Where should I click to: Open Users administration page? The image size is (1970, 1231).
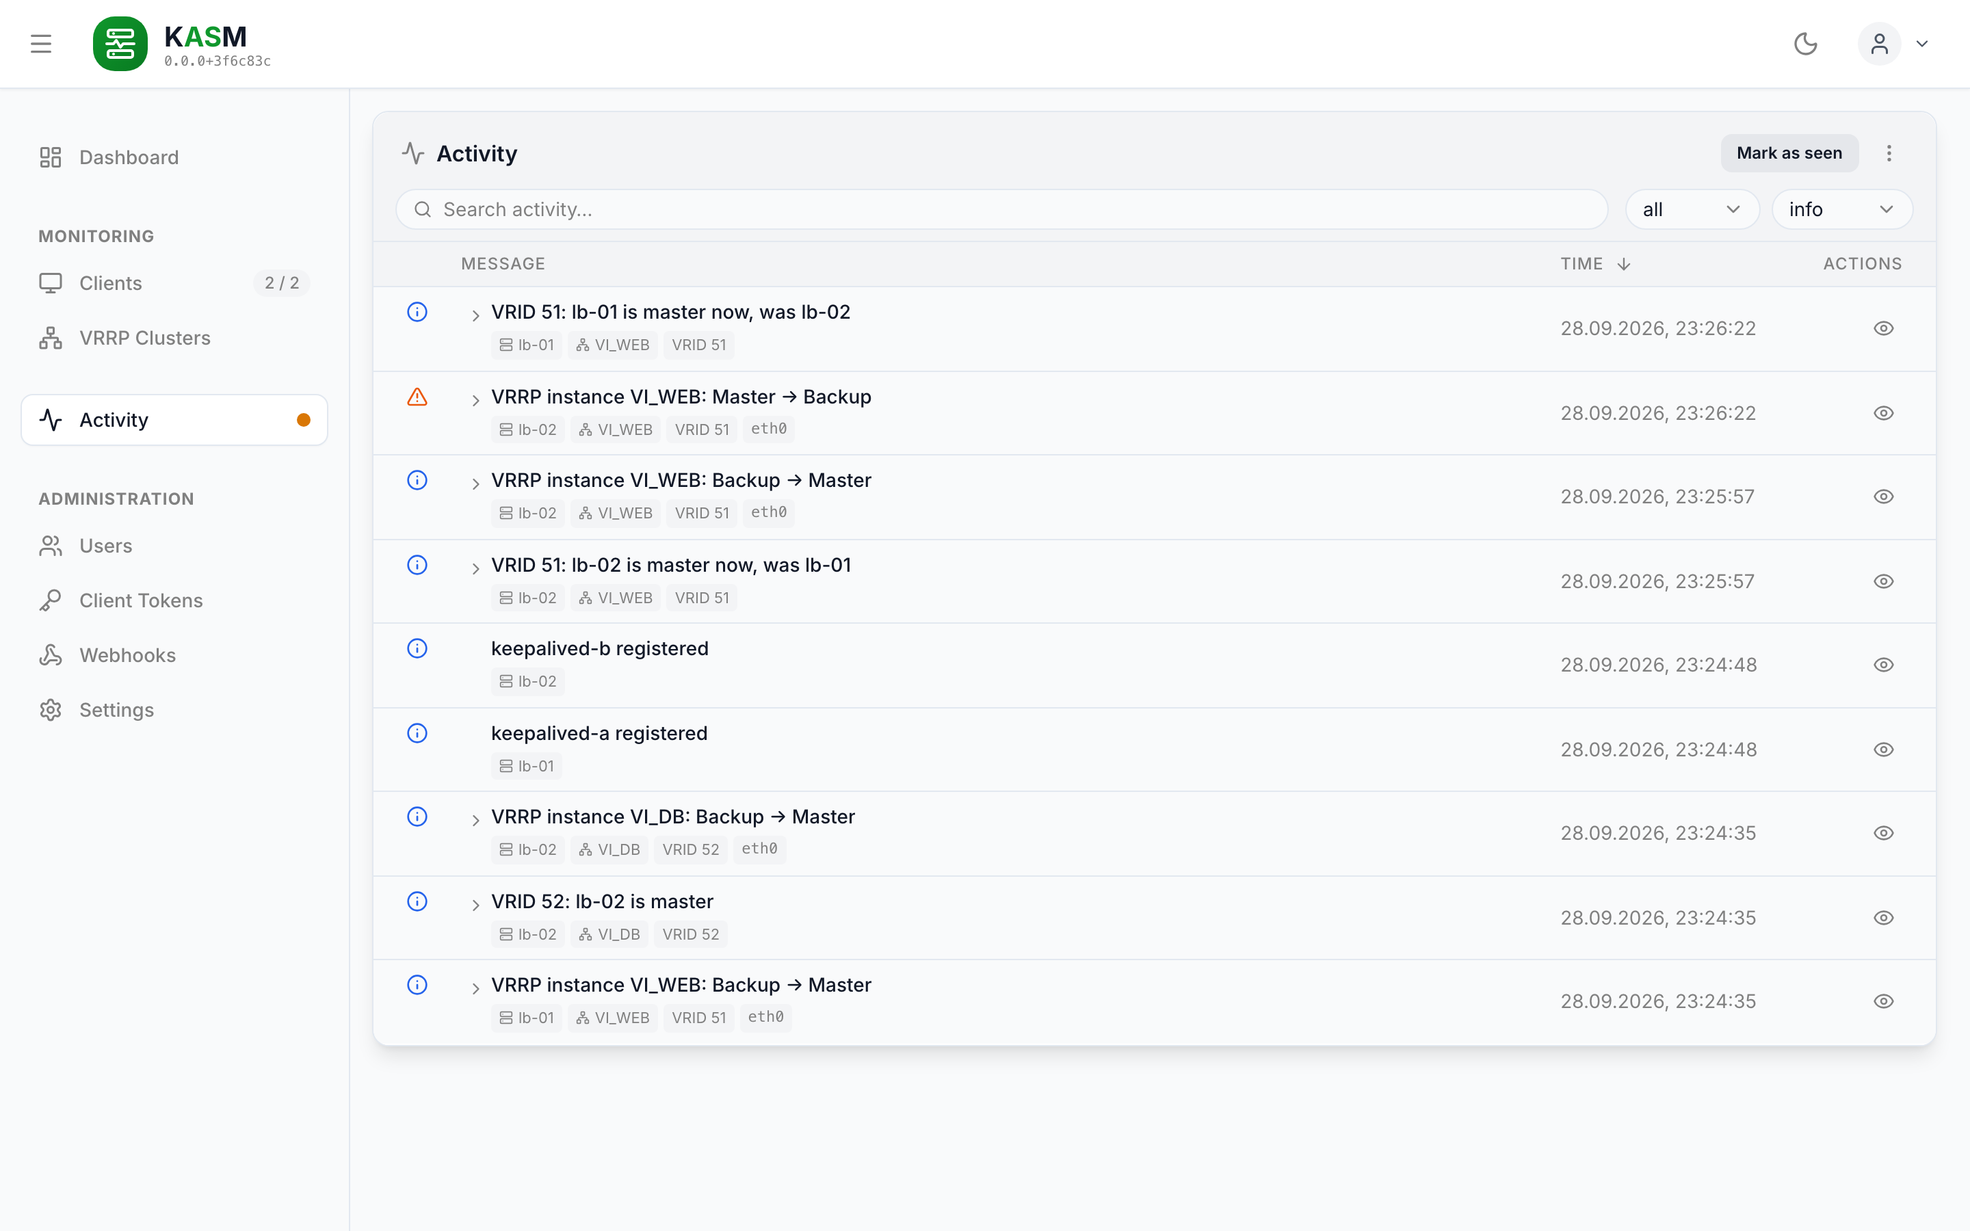pyautogui.click(x=174, y=546)
